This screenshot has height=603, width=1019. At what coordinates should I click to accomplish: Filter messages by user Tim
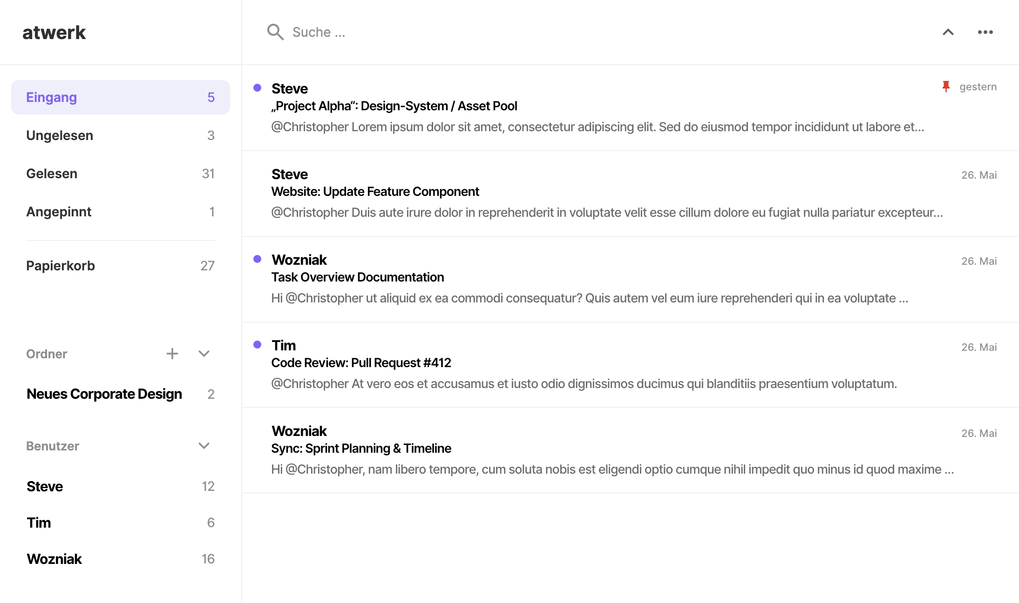click(121, 523)
